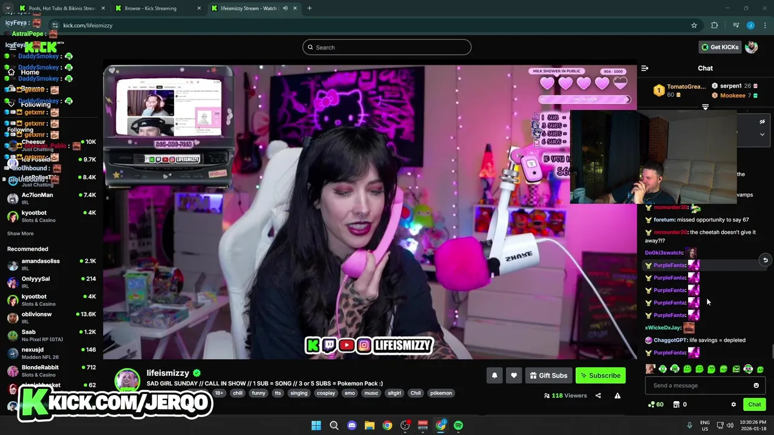Open Spotify from the taskbar
The image size is (774, 435).
[458, 425]
